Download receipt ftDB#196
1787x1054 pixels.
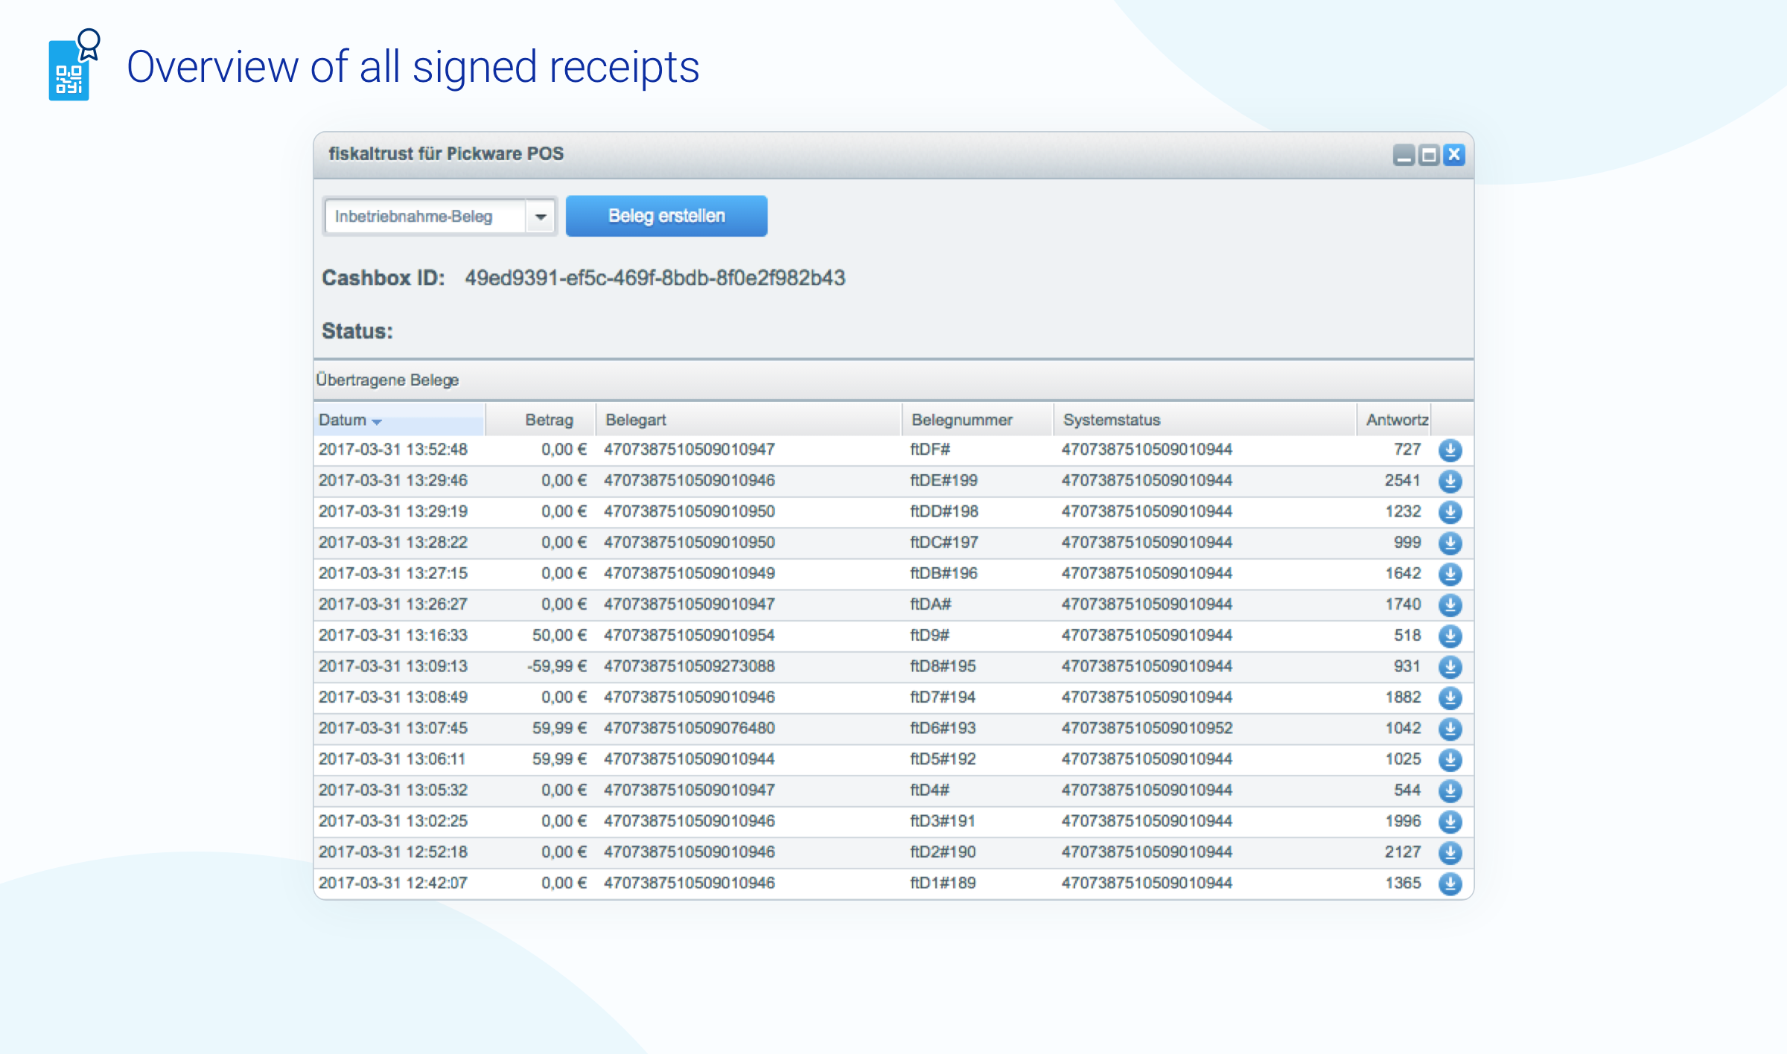click(x=1450, y=574)
